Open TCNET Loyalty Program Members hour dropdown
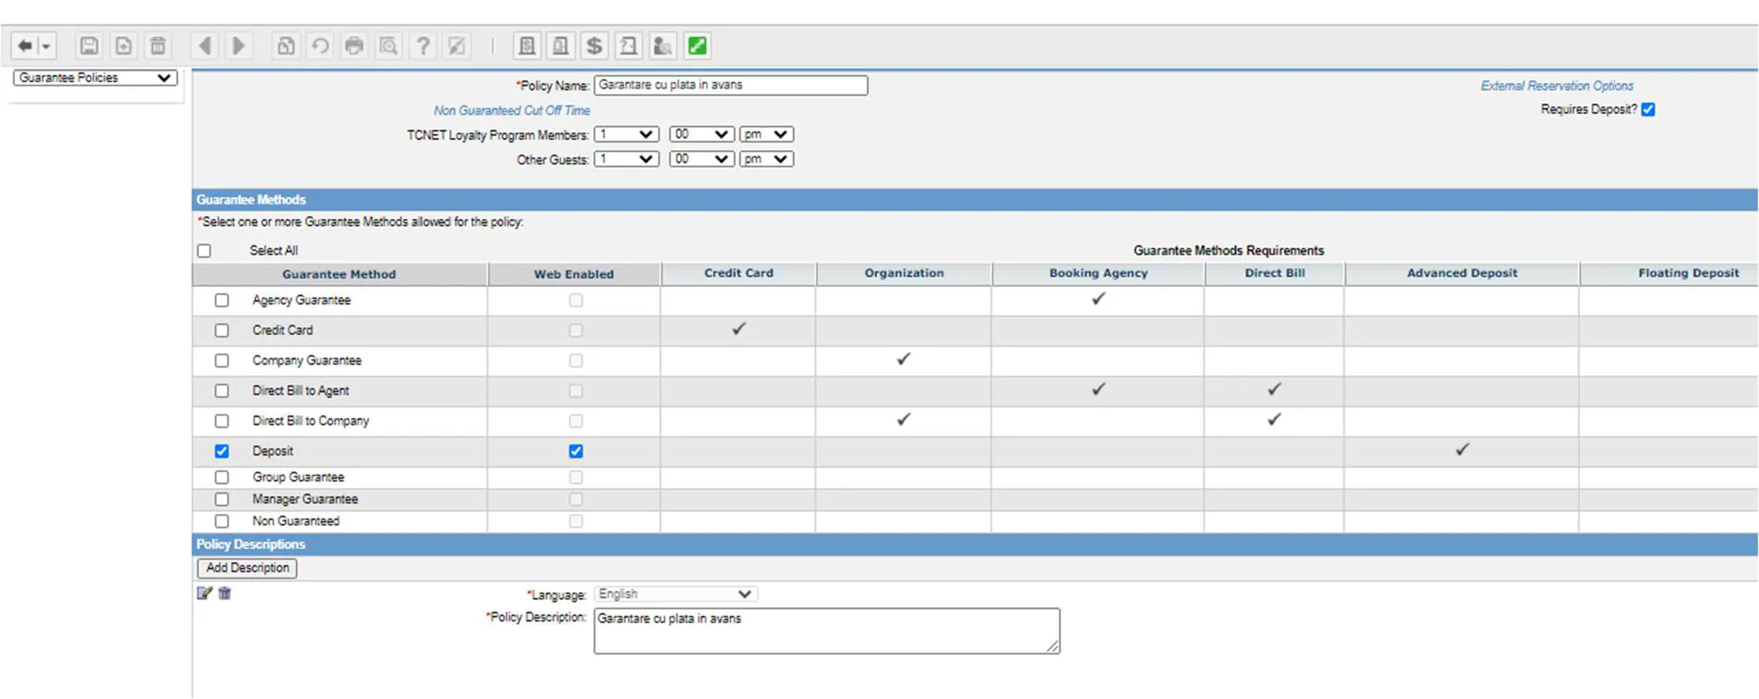Screen dimensions: 1759x699 click(x=627, y=135)
